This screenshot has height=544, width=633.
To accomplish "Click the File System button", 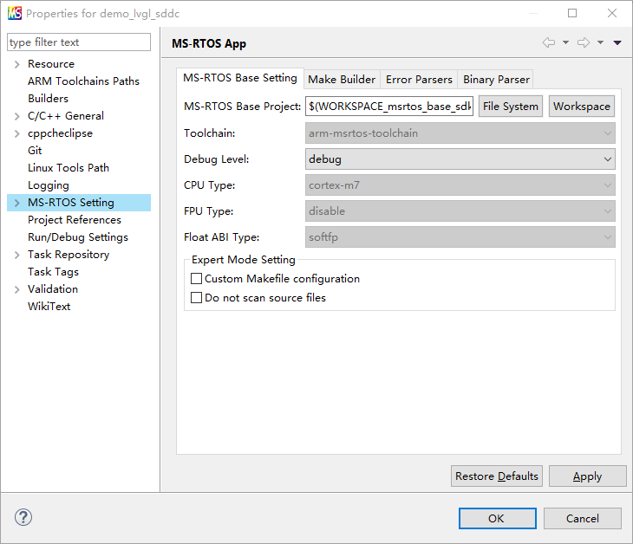I will 510,107.
